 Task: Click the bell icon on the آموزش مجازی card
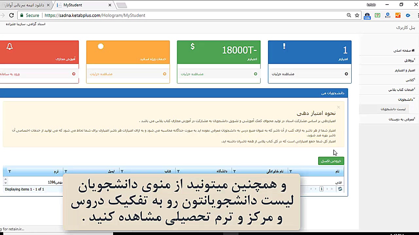9,46
